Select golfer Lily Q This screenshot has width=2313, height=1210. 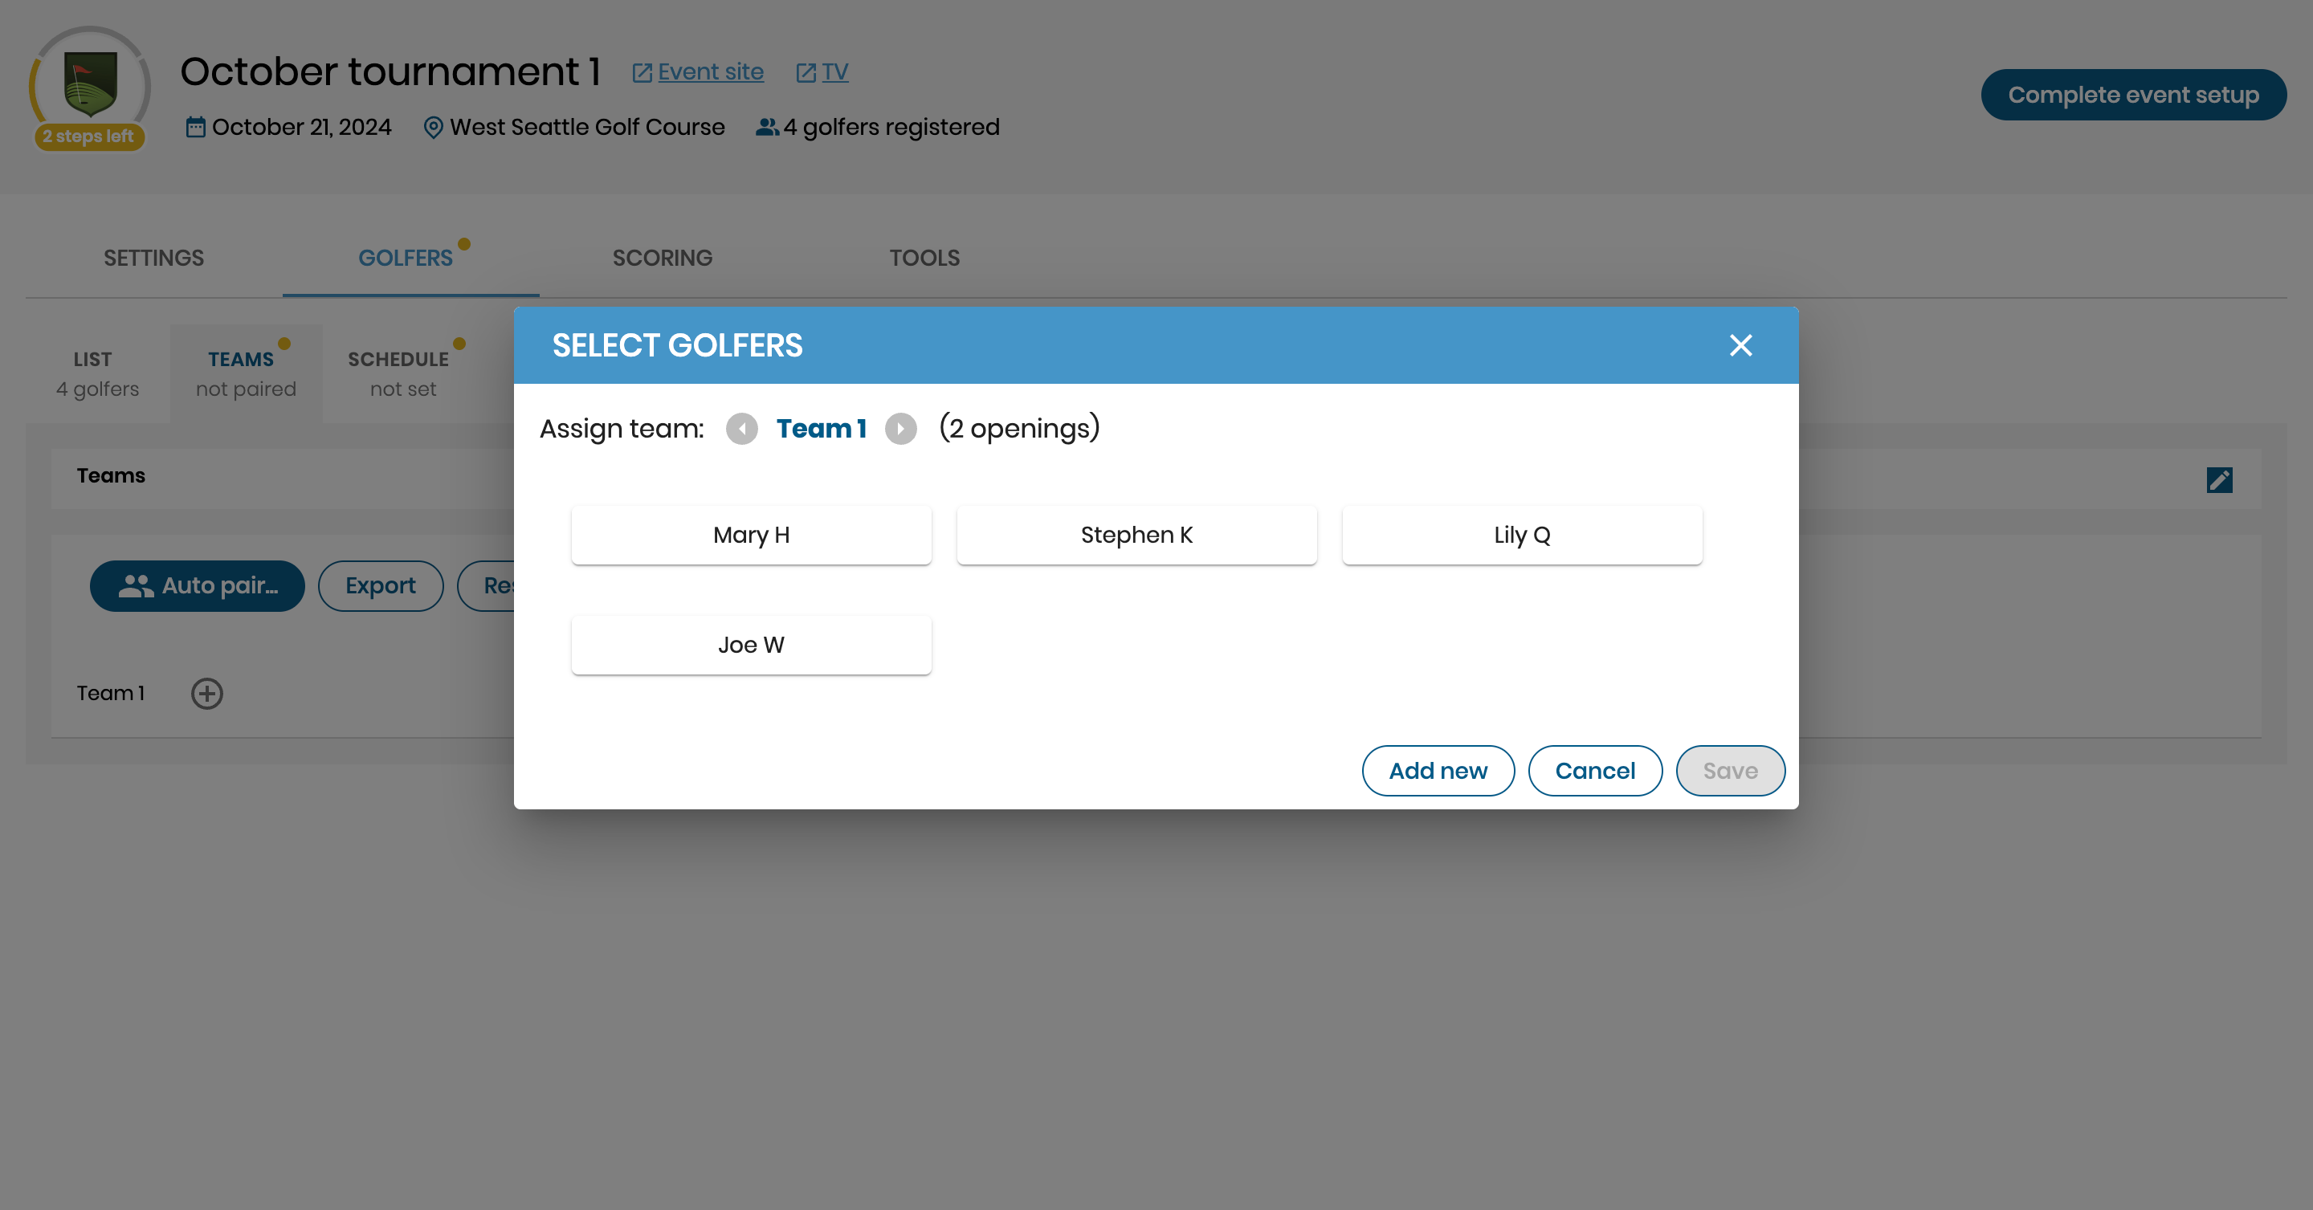[1521, 535]
